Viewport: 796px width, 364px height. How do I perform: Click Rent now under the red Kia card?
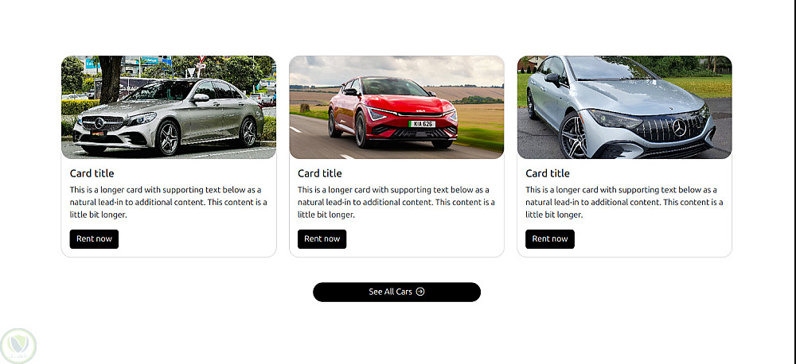(x=322, y=238)
